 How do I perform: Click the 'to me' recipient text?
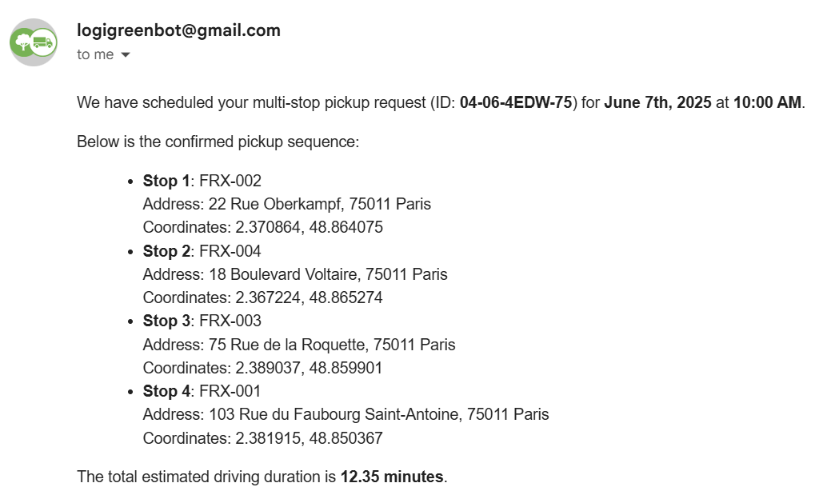(x=95, y=54)
